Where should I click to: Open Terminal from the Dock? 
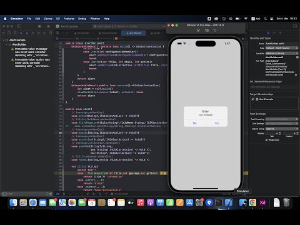click(219, 202)
